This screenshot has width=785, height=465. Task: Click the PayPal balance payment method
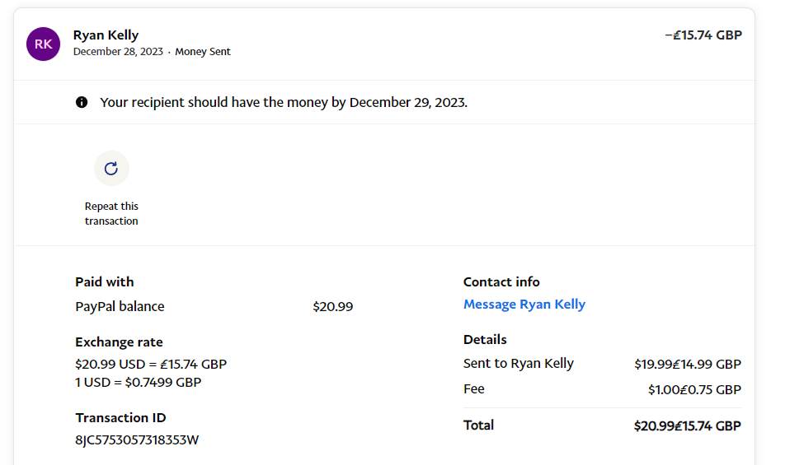click(x=120, y=306)
